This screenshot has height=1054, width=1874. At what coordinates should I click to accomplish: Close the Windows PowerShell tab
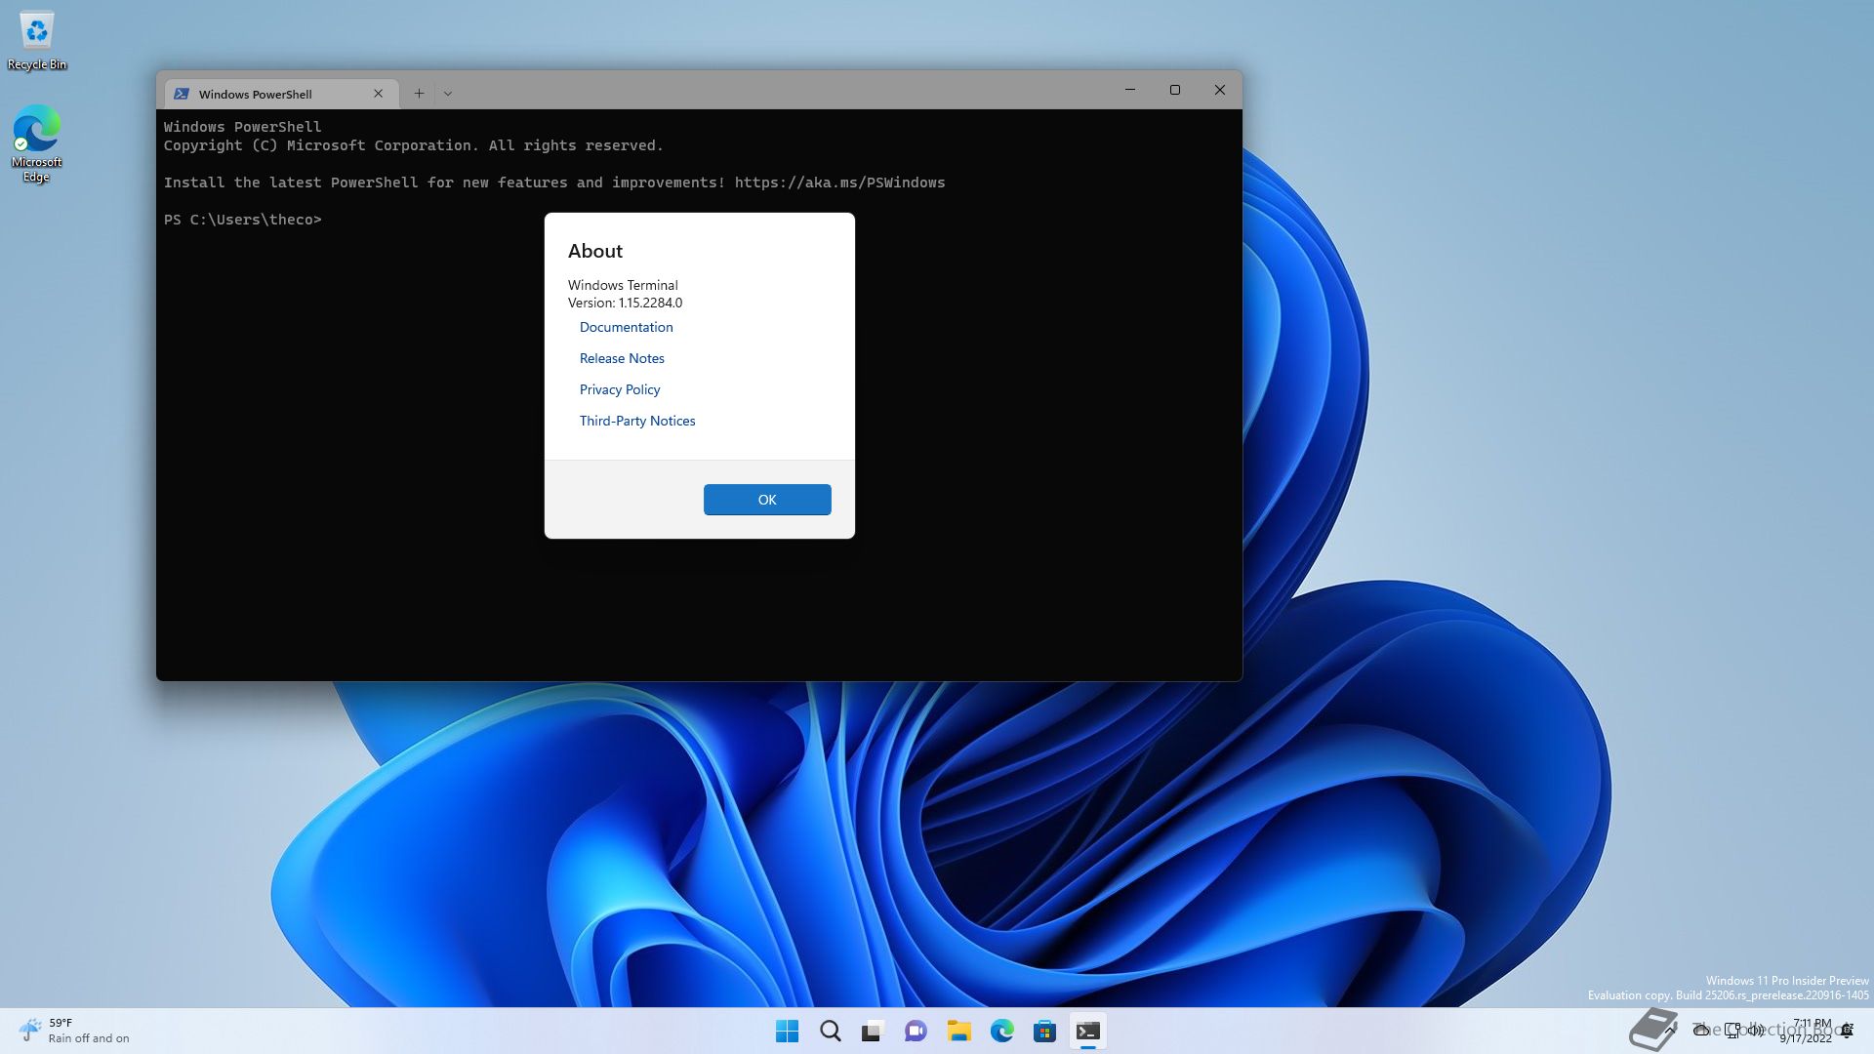coord(379,94)
